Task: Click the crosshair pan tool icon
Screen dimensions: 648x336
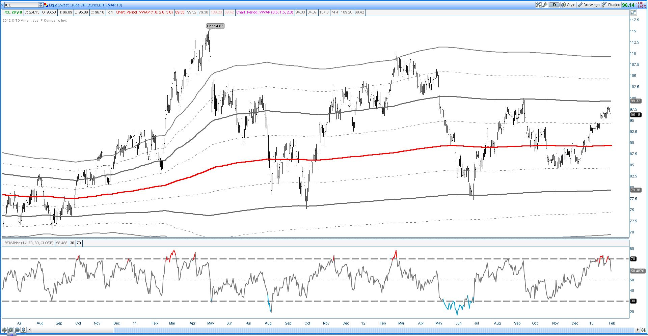Action: (x=4, y=330)
